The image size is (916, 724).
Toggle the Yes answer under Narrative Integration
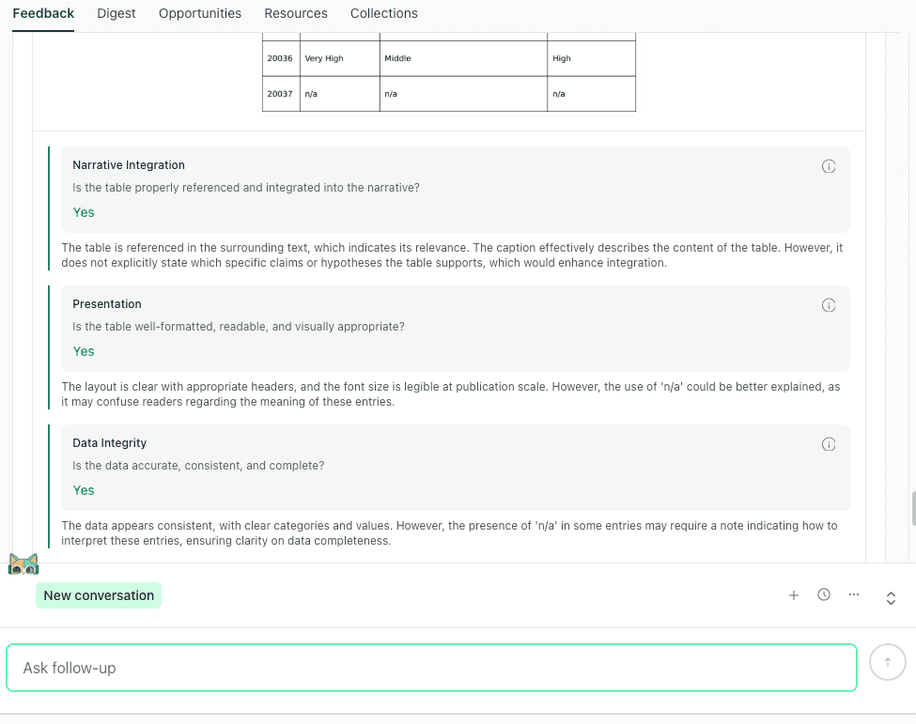[83, 212]
